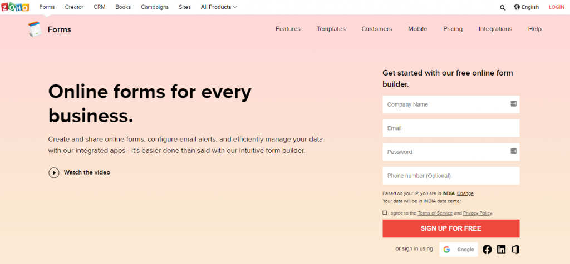Click the 'Online forms for every business.' heading

pos(150,104)
